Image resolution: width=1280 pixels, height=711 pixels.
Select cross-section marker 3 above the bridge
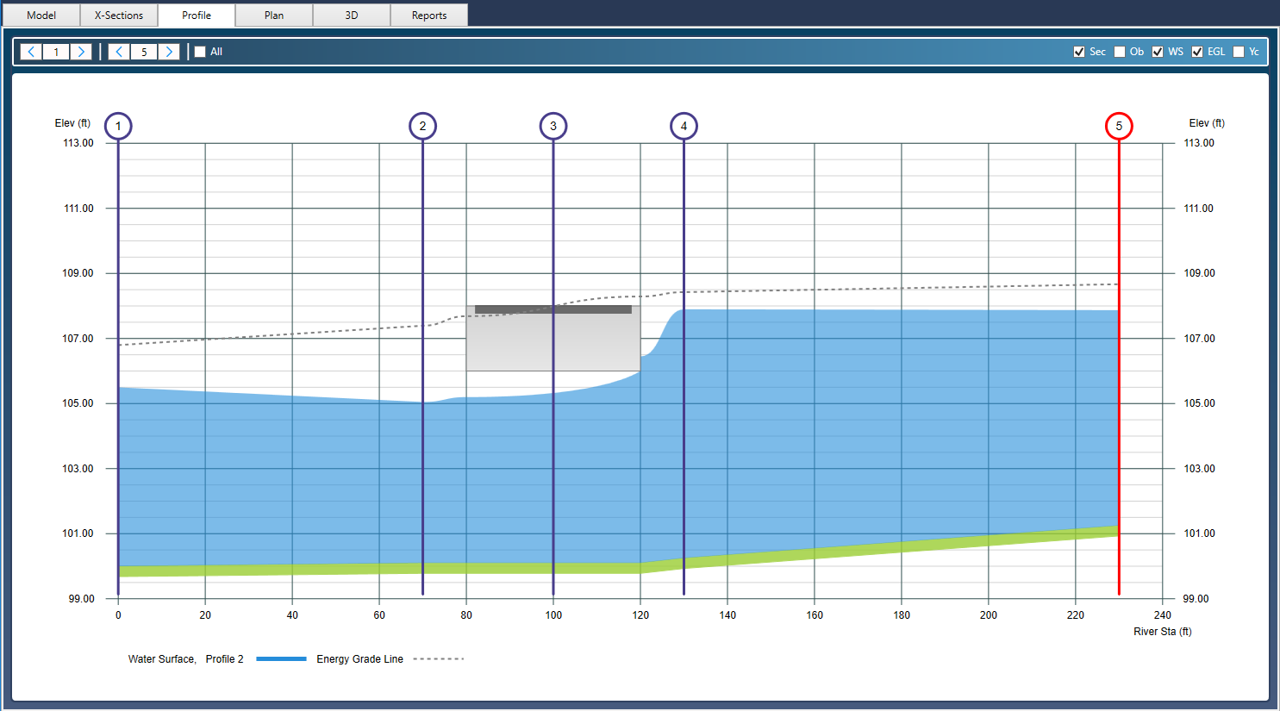coord(553,125)
